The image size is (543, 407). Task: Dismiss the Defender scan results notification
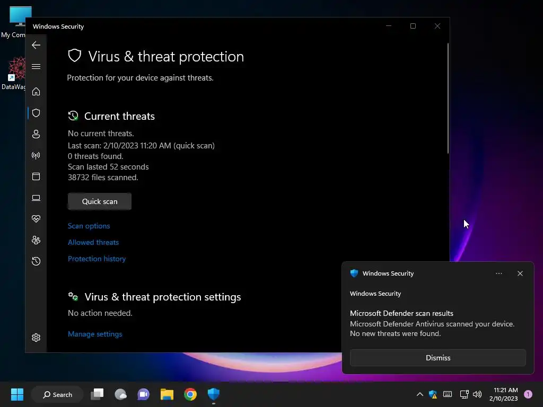[437, 358]
